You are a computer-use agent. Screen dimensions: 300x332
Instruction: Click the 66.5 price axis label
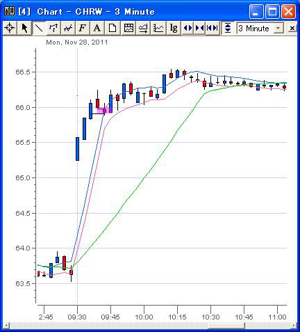pos(23,72)
